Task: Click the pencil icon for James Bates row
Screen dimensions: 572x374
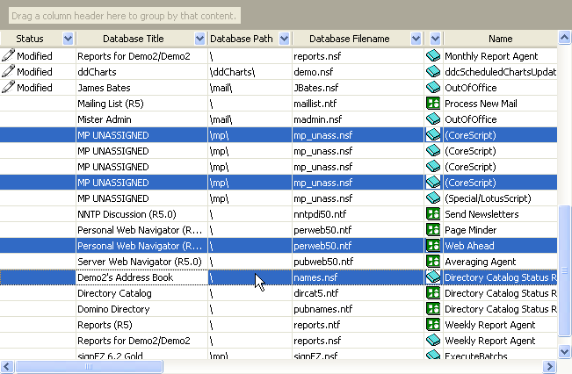Action: (x=8, y=88)
